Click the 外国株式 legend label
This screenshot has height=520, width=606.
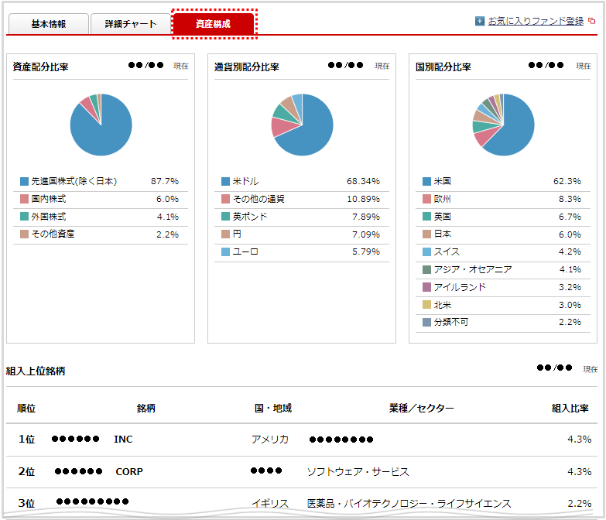(48, 217)
